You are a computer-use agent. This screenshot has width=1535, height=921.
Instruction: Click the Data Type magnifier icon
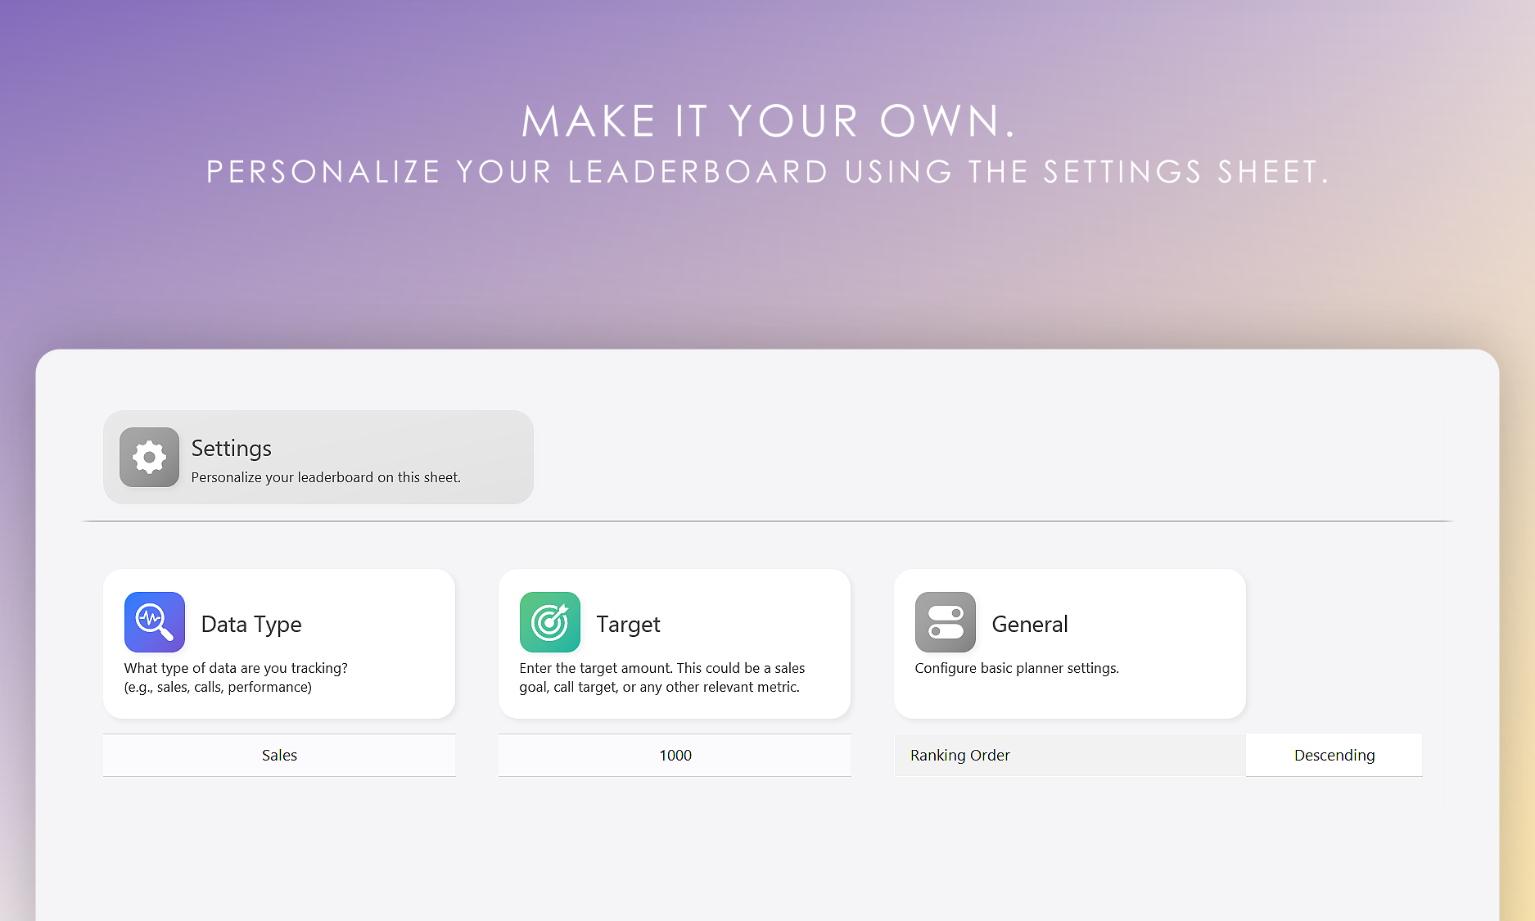coord(155,622)
